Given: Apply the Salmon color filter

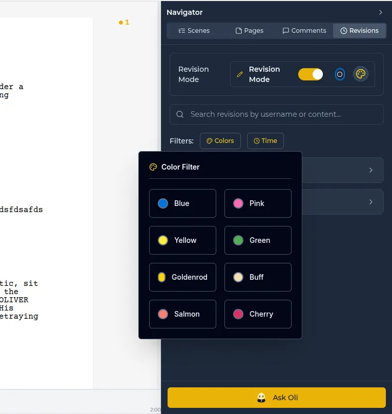Looking at the screenshot, I should point(182,314).
